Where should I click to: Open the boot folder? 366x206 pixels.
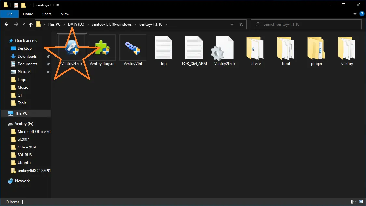point(286,49)
